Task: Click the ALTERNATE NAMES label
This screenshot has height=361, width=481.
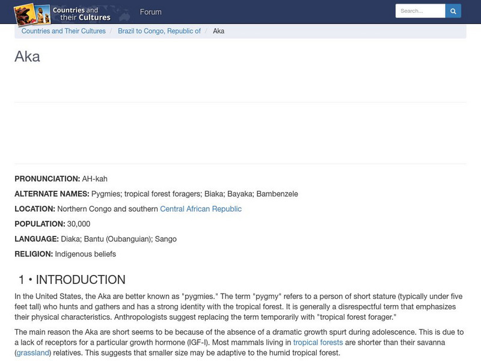Action: click(x=52, y=194)
